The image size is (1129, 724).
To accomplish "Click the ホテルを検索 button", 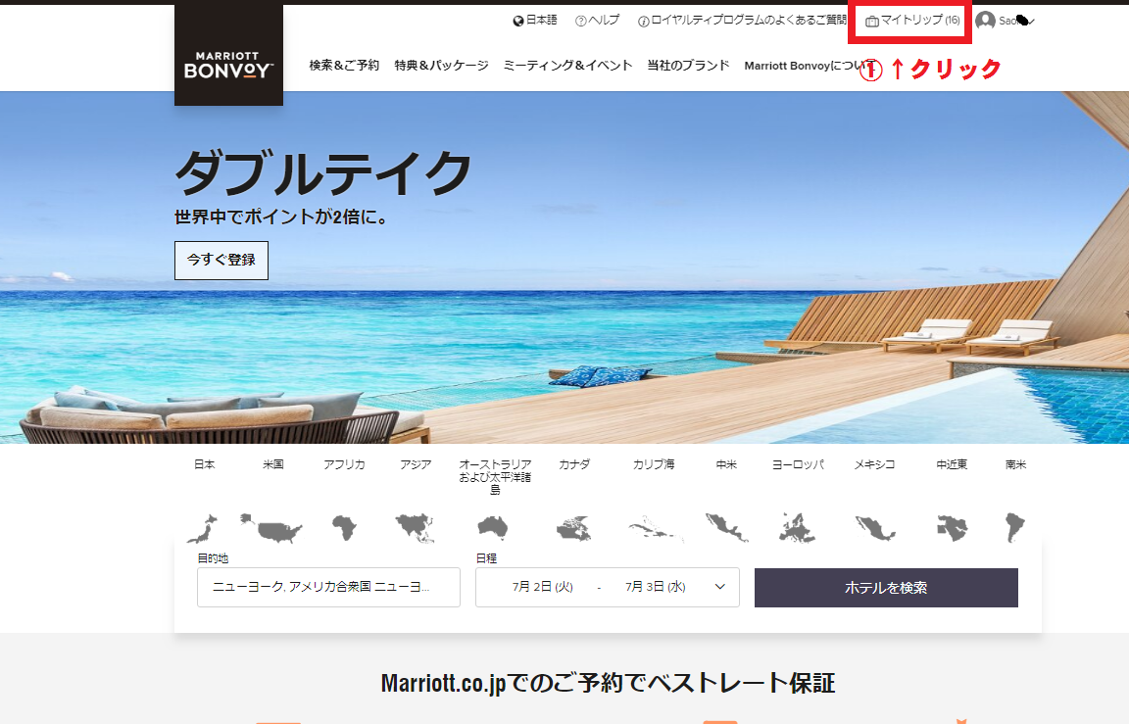I will tap(886, 587).
